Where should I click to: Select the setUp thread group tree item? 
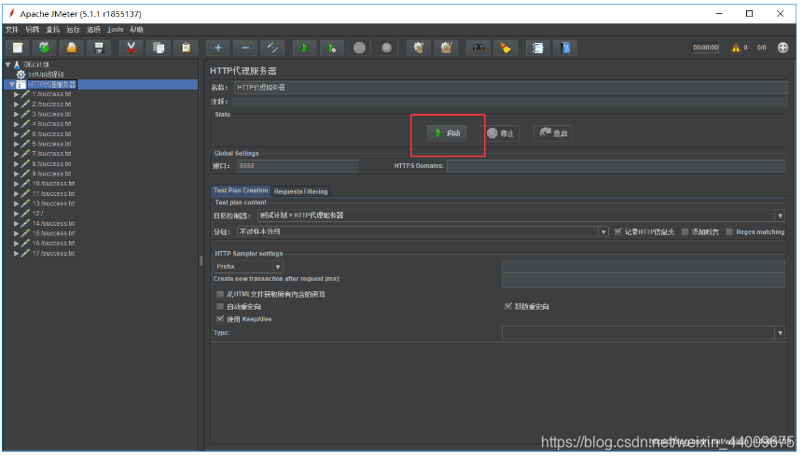[x=46, y=75]
